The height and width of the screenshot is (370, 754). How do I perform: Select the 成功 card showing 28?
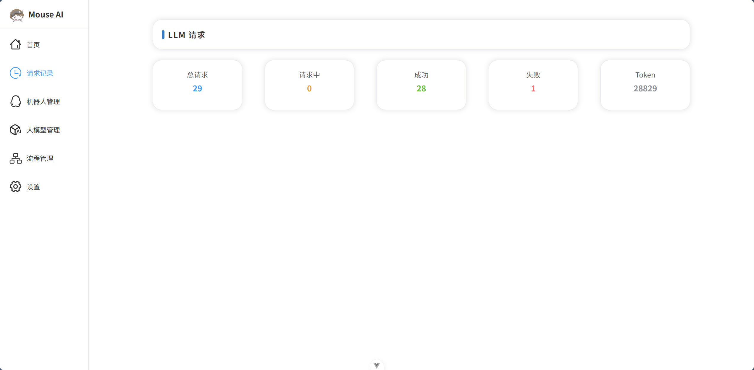pyautogui.click(x=421, y=85)
